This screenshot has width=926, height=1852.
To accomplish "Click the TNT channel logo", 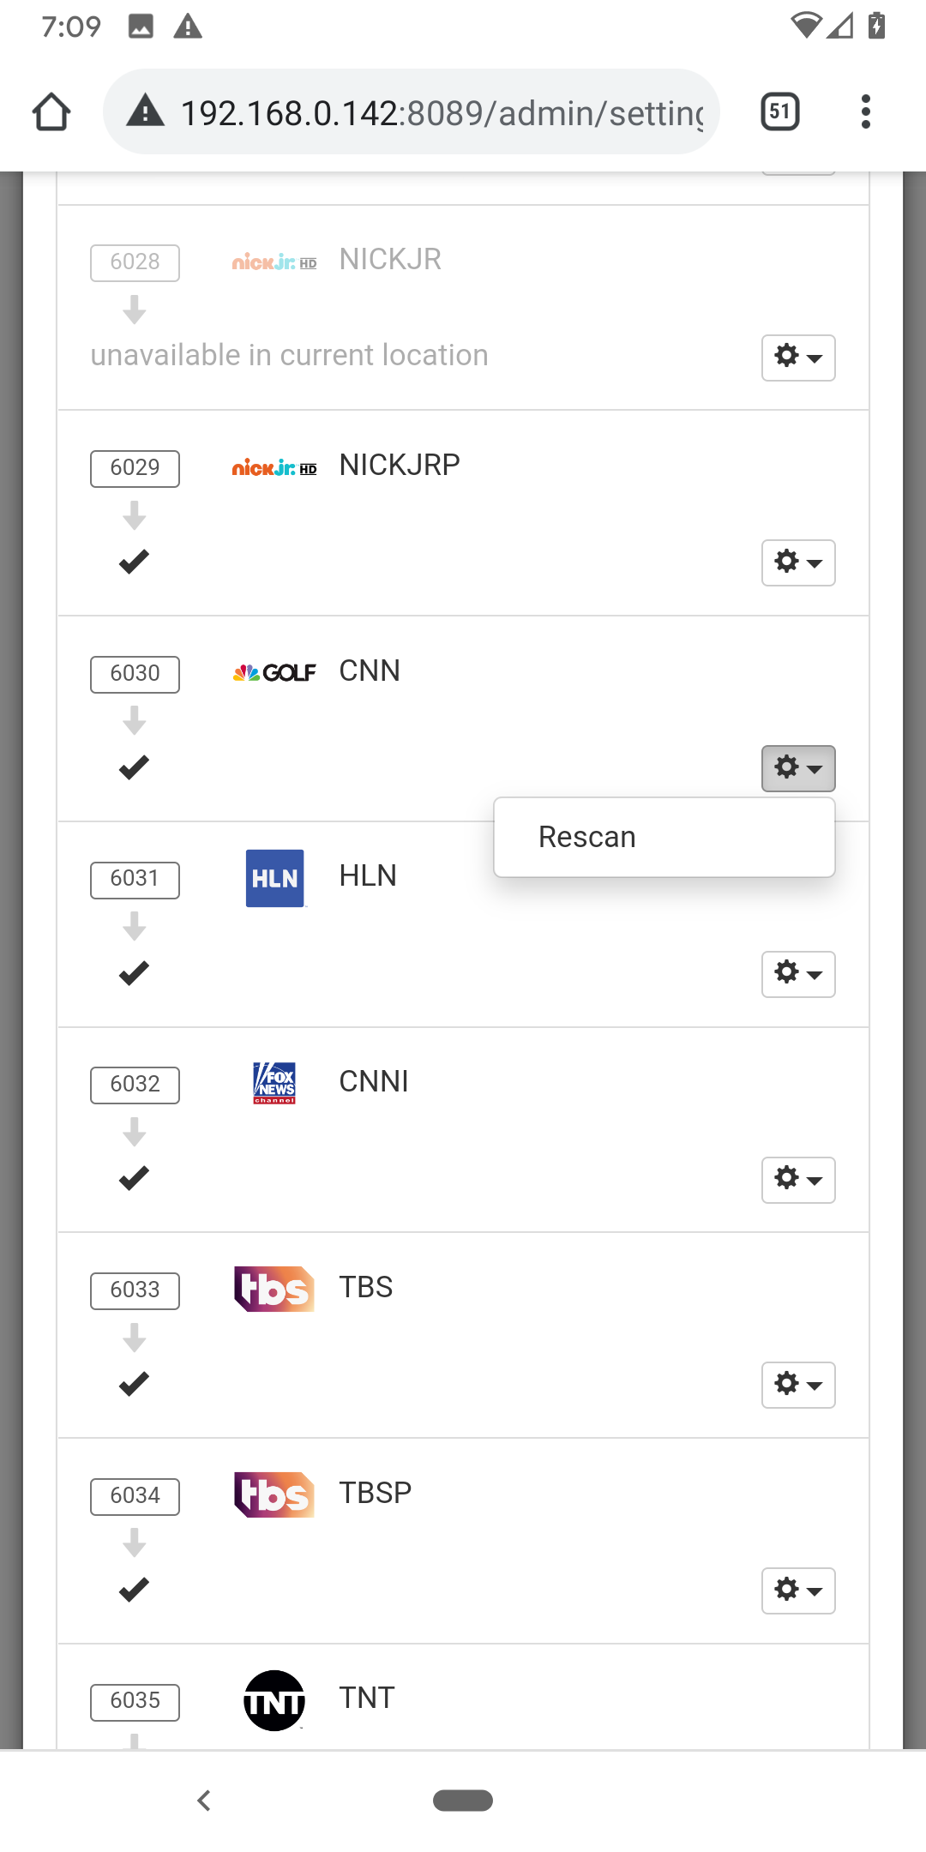I will click(274, 1700).
